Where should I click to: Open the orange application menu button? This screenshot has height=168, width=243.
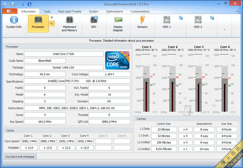pyautogui.click(x=10, y=11)
